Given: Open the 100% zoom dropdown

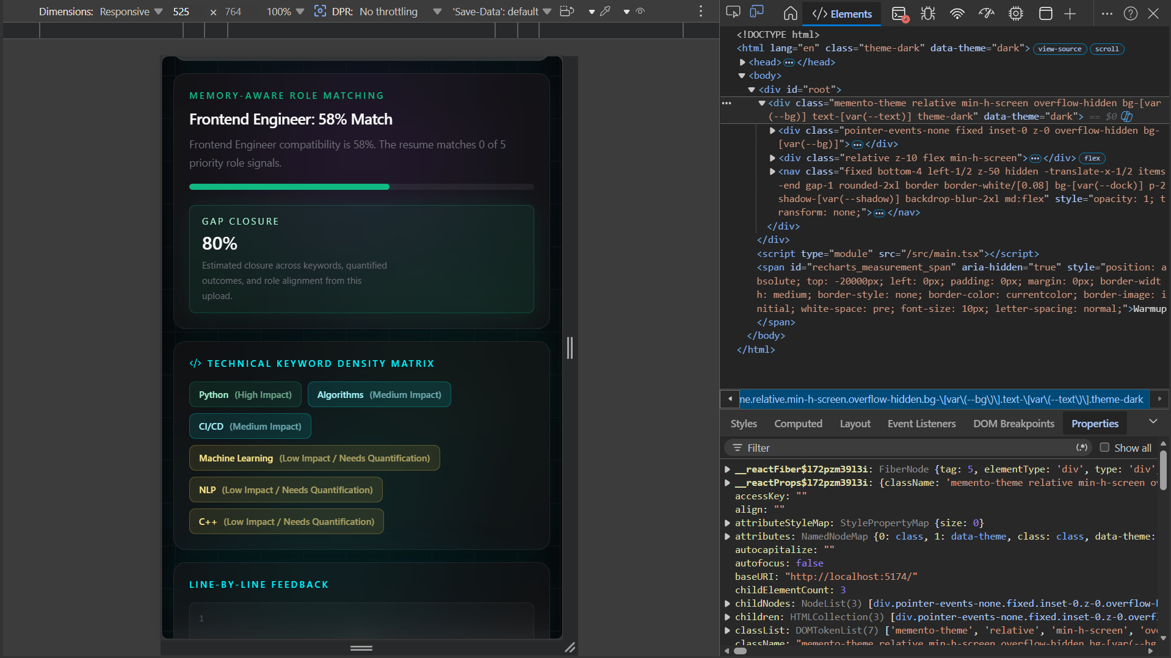Looking at the screenshot, I should tap(285, 12).
